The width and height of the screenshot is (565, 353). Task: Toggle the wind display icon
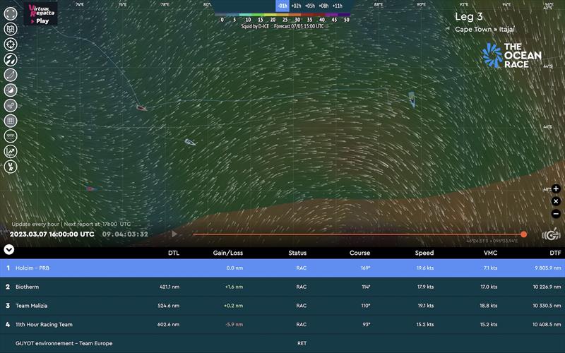pyautogui.click(x=11, y=105)
